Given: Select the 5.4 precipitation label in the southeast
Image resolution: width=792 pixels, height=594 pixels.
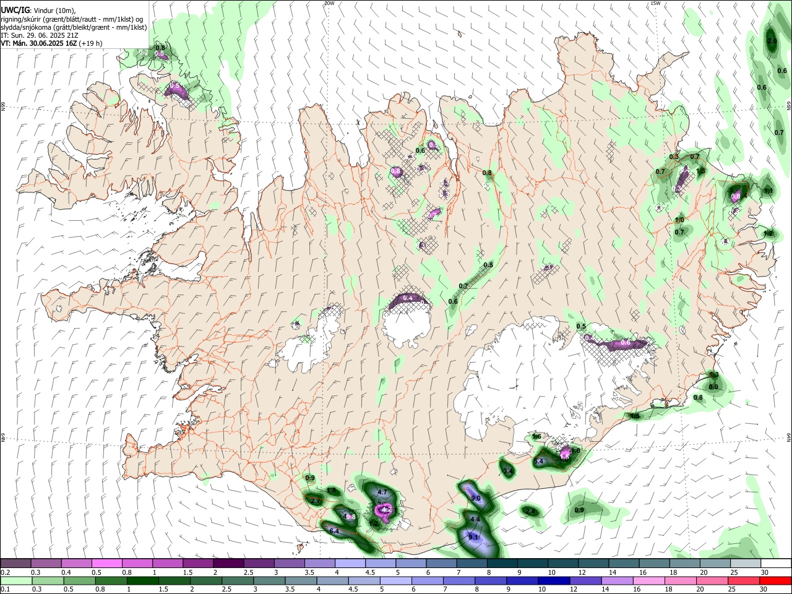Looking at the screenshot, I should click(538, 462).
